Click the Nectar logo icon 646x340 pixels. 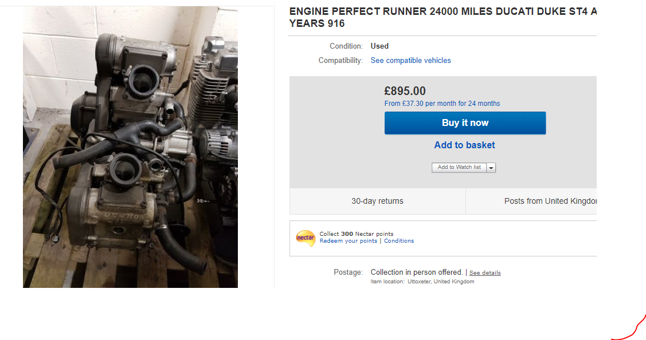pos(306,238)
